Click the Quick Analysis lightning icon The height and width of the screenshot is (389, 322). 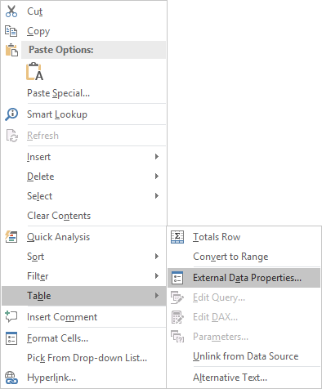[x=11, y=237]
